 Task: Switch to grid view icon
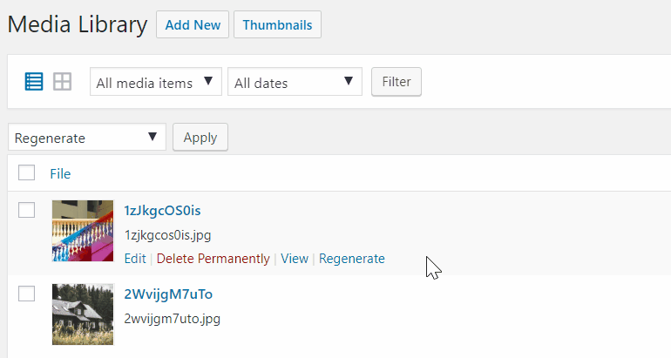coord(62,81)
